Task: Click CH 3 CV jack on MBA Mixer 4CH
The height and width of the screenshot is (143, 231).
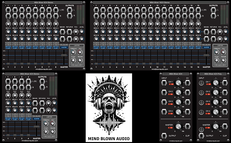Action: (x=187, y=102)
